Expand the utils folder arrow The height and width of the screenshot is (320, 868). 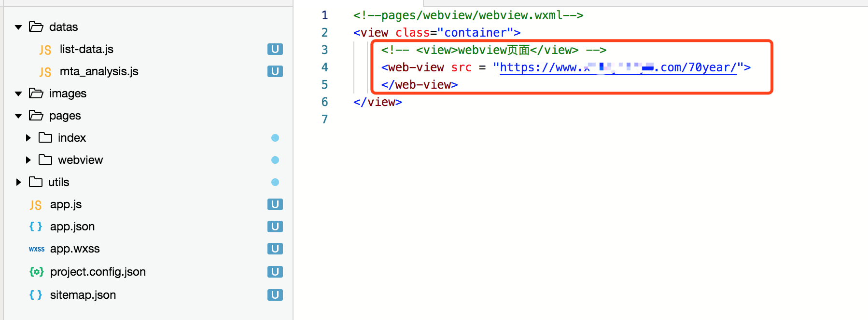tap(18, 182)
